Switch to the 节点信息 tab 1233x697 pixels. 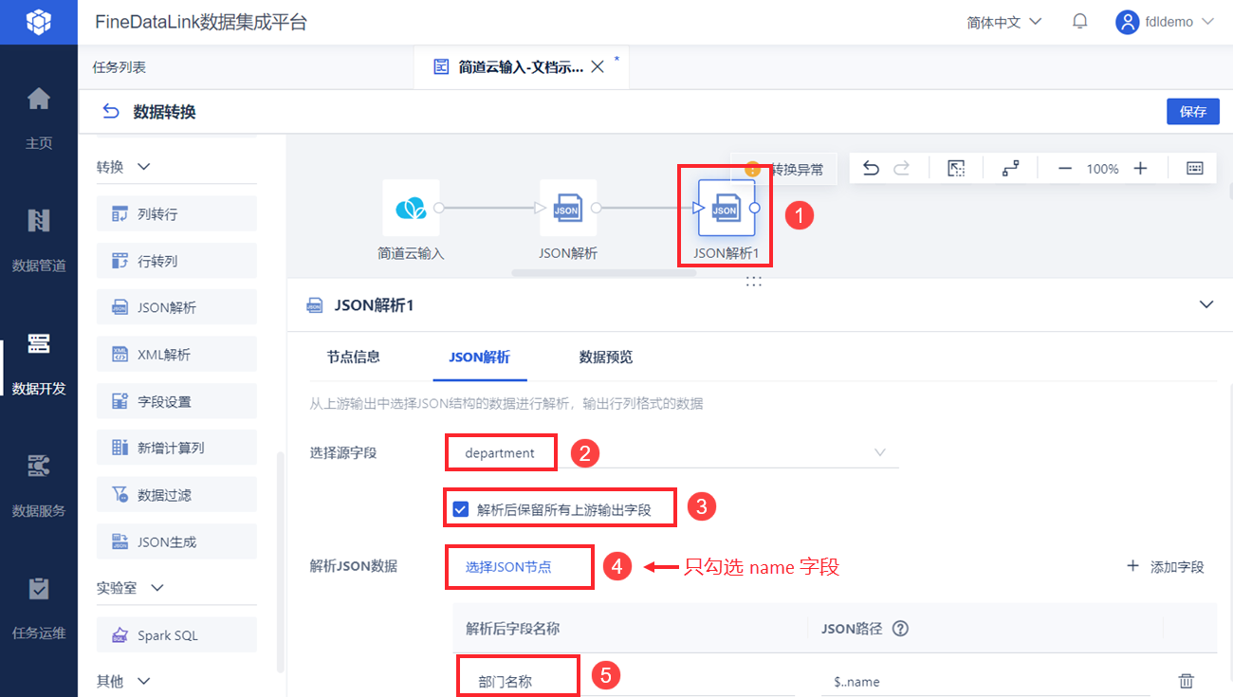354,358
